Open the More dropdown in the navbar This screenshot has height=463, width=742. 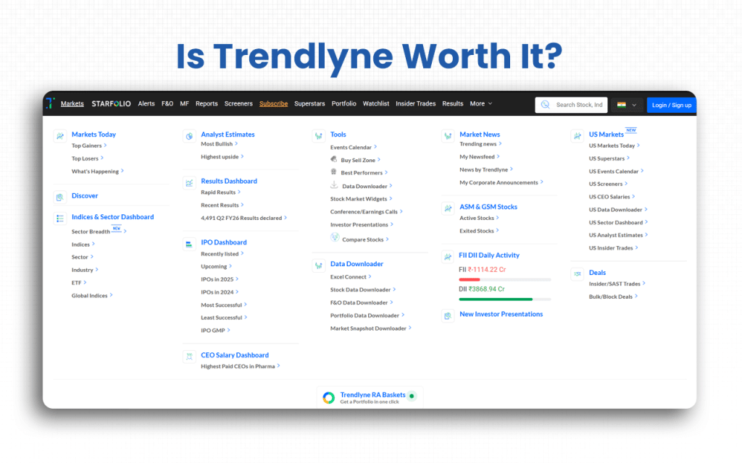(x=480, y=103)
